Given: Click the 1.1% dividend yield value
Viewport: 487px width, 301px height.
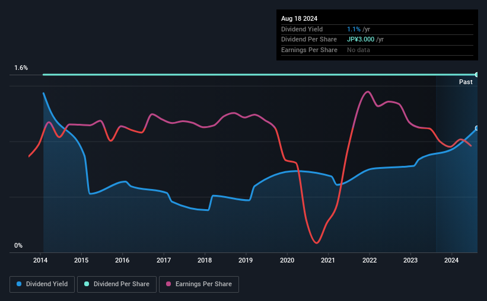Looking at the screenshot, I should 354,29.
